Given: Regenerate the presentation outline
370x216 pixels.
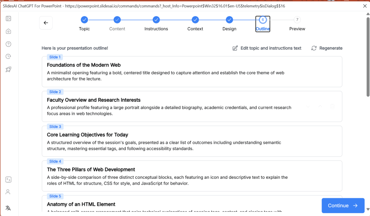Looking at the screenshot, I should 327,48.
